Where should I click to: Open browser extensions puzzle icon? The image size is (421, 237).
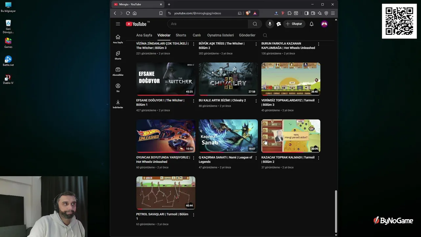(289, 13)
